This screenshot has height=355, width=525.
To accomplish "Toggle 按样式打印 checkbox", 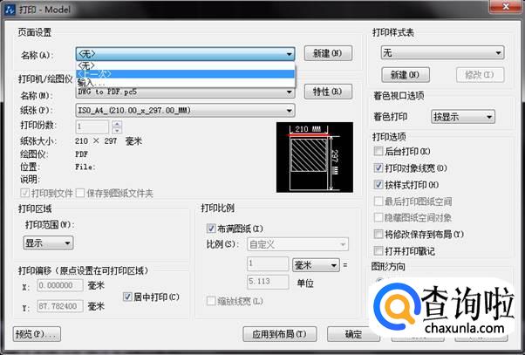I will pyautogui.click(x=378, y=184).
